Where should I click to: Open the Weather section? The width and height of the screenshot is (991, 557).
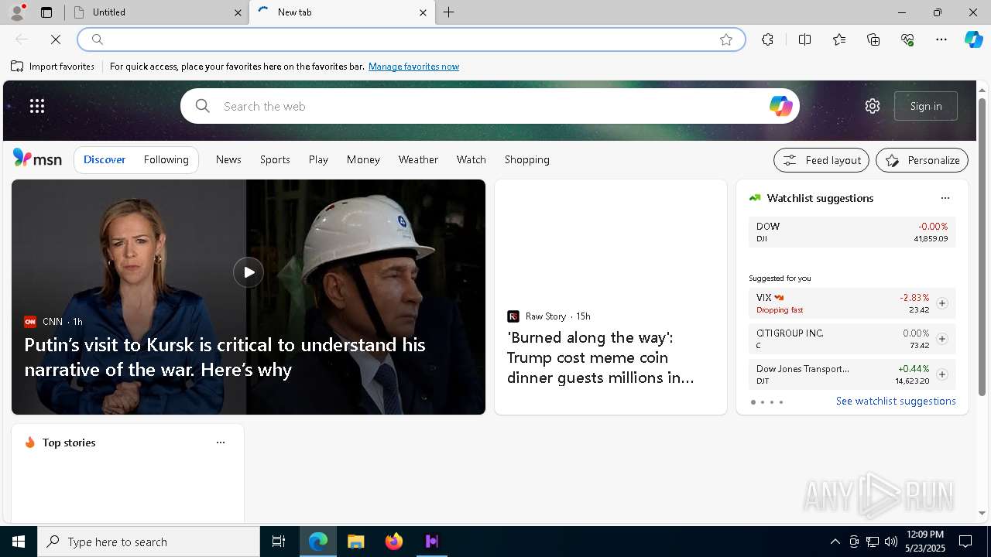point(418,159)
